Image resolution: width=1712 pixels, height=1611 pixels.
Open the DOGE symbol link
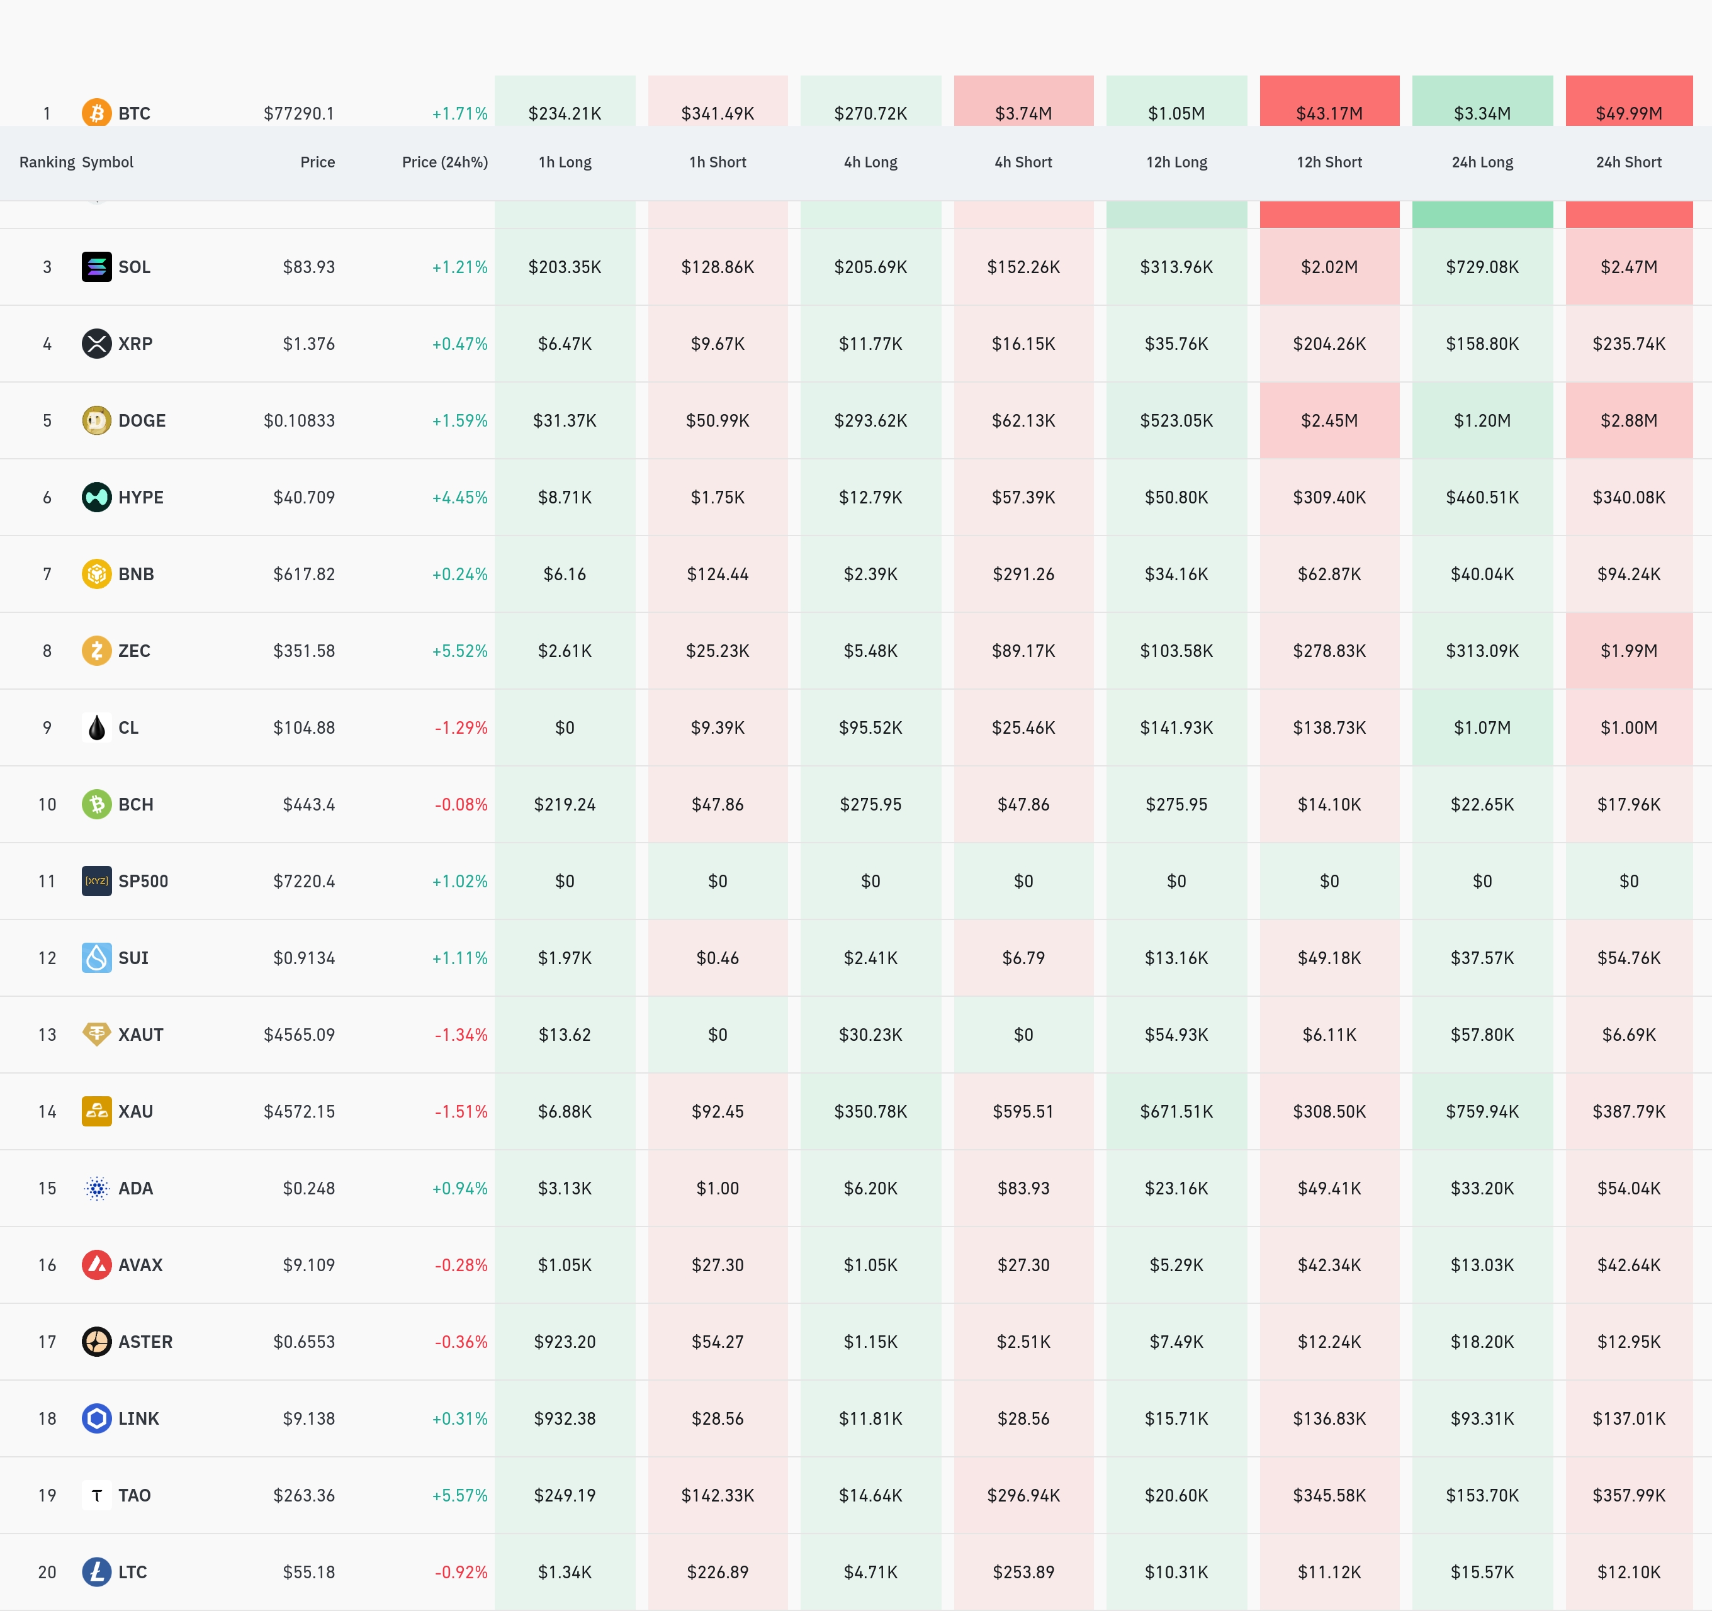point(142,420)
